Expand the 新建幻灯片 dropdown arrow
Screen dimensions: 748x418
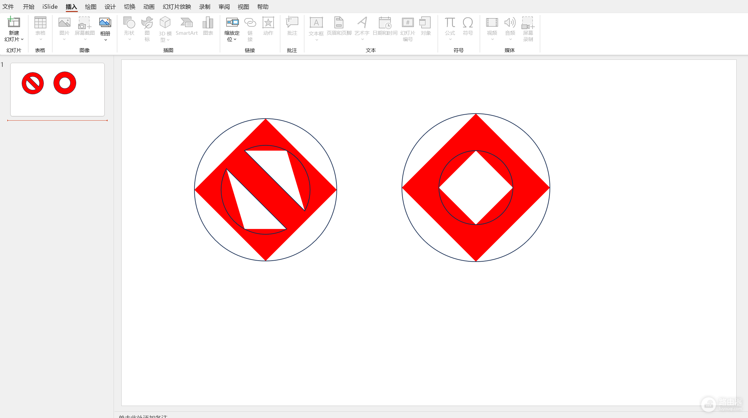22,39
